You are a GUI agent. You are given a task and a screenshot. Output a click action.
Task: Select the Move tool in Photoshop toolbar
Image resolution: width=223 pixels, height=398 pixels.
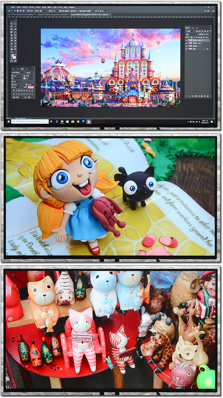pyautogui.click(x=11, y=24)
